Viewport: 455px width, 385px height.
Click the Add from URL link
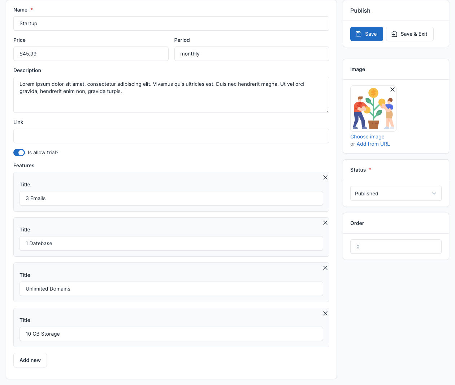click(373, 144)
